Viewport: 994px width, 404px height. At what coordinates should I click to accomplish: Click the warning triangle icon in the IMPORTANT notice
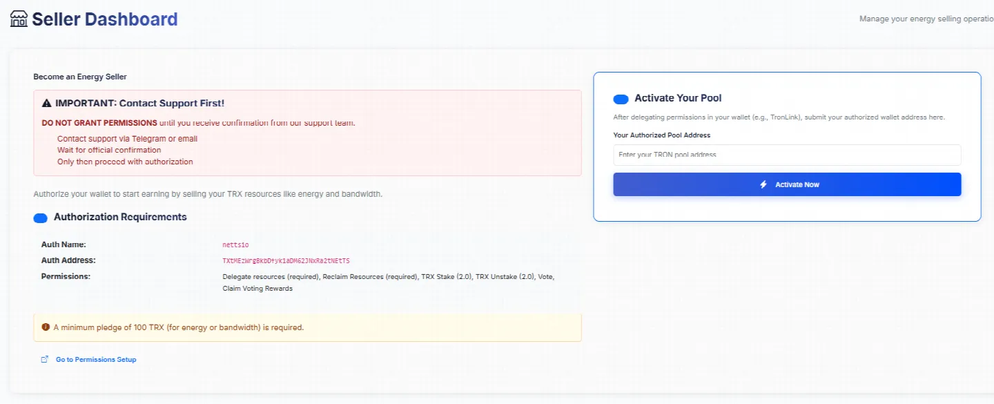click(46, 104)
